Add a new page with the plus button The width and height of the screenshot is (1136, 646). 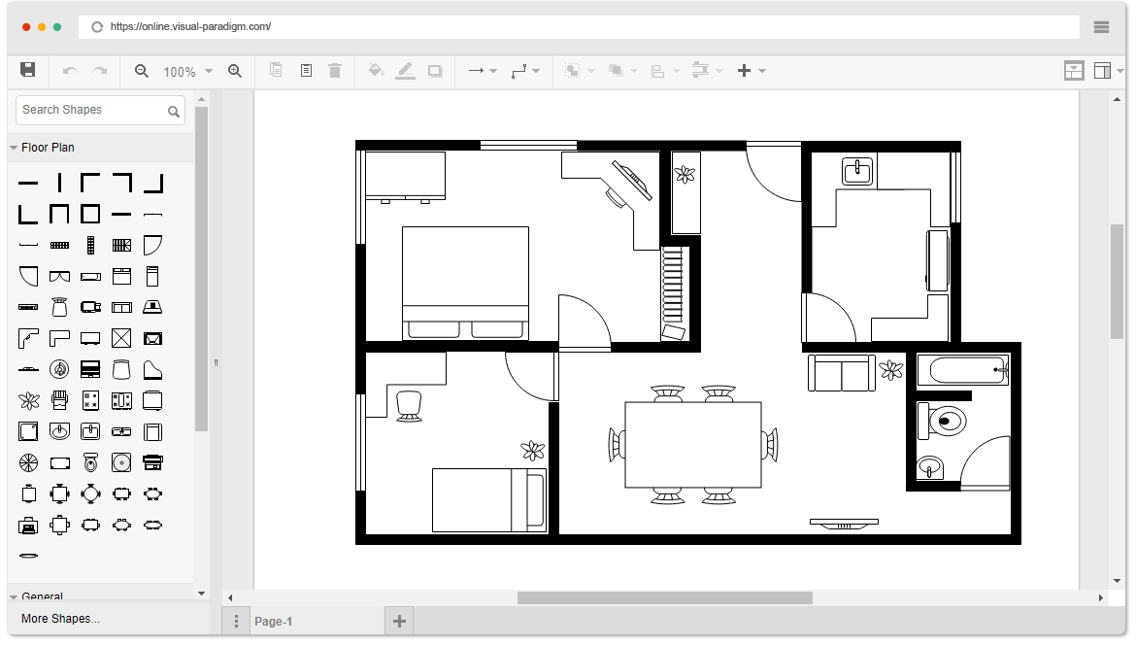point(398,619)
